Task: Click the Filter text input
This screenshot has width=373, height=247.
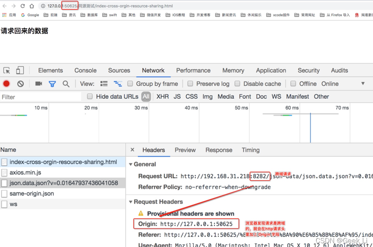Action: pos(40,97)
